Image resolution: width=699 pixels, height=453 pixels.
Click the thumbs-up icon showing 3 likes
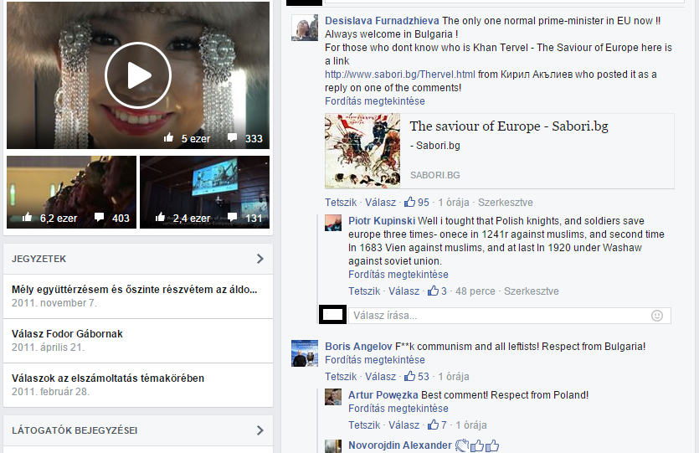(434, 291)
